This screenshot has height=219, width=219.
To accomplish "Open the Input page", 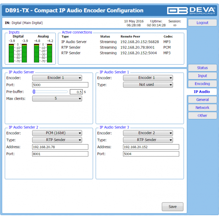I will point(202,76).
